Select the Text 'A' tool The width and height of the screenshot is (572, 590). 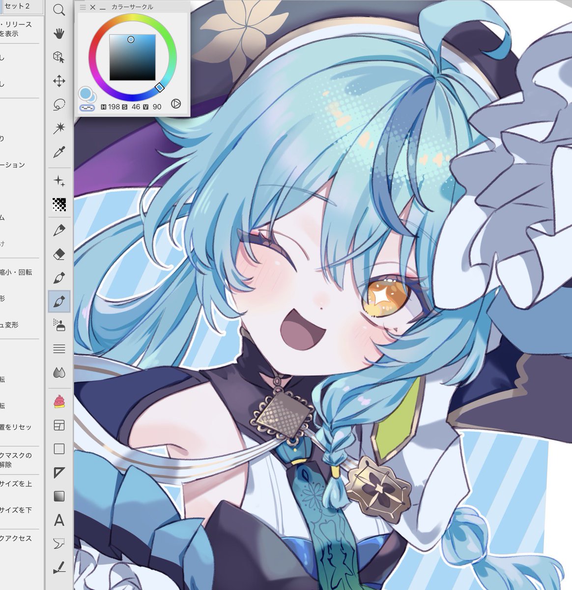pos(59,520)
